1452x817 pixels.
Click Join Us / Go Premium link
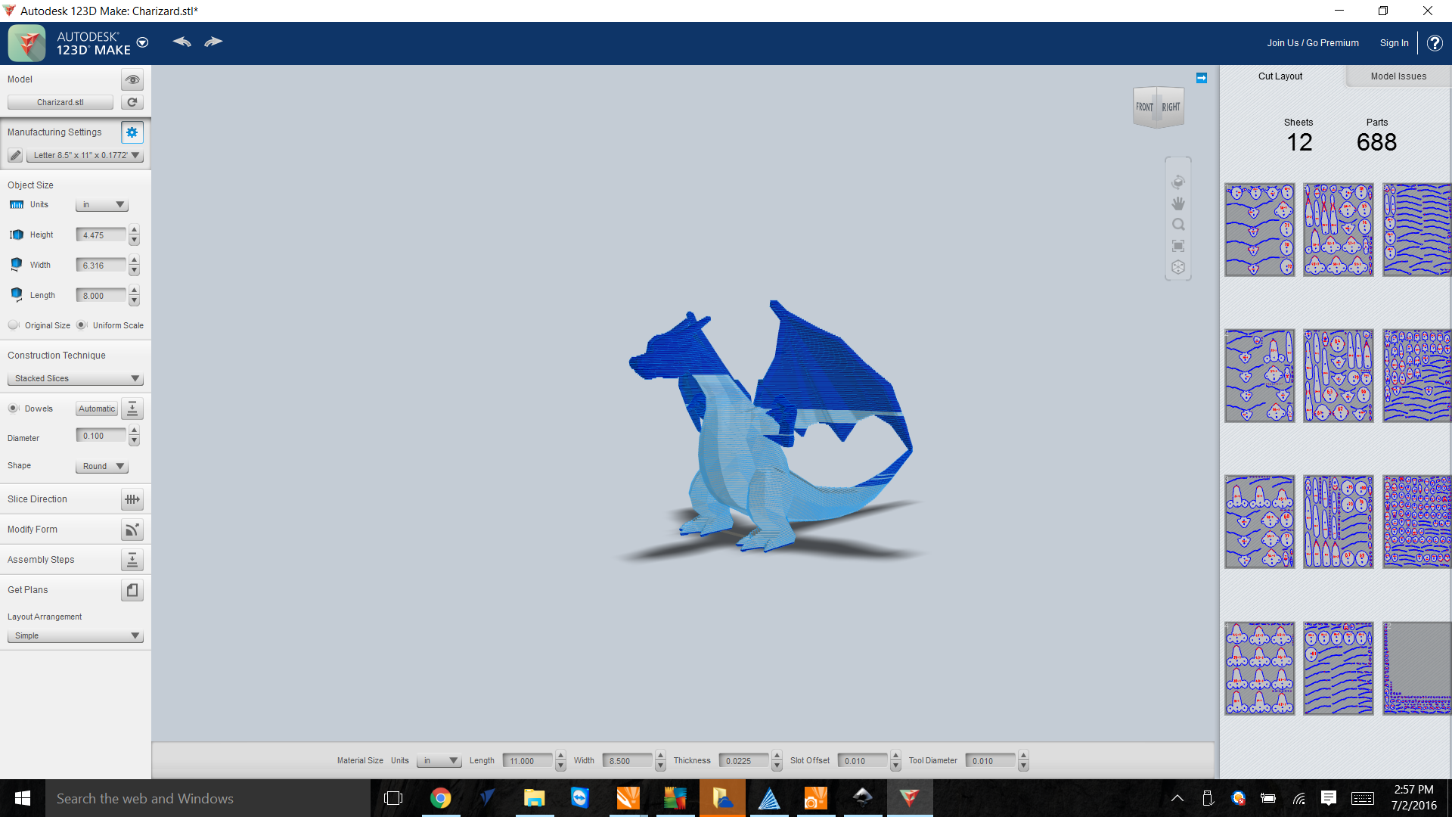(1313, 43)
